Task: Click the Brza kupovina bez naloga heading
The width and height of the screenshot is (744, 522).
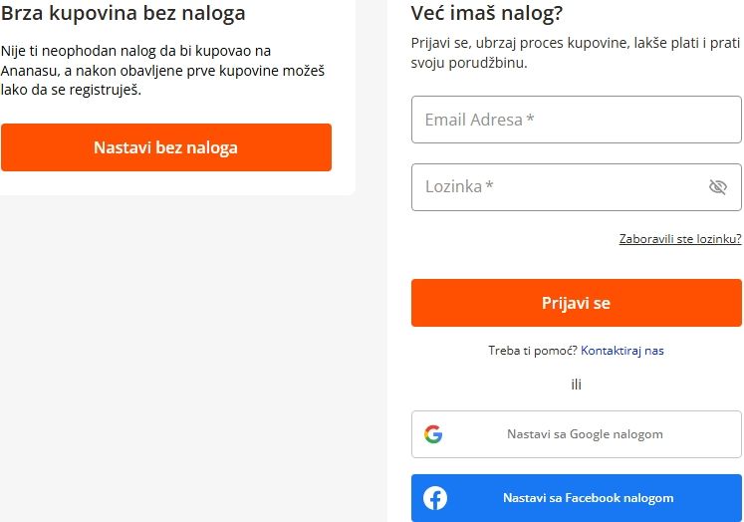Action: 124,14
